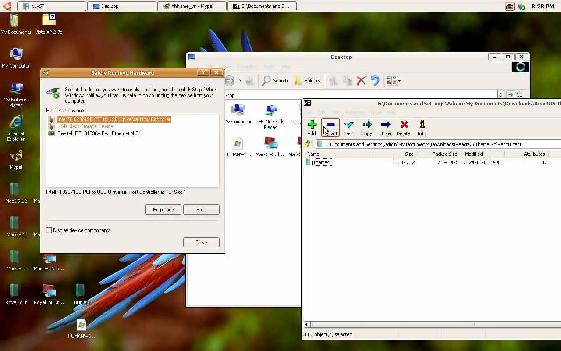Select My Computer icon on the desktop wallpaper
The image size is (561, 351).
coord(16,58)
